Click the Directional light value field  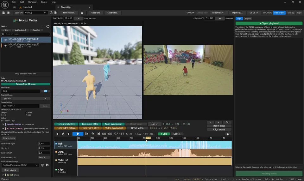[44, 144]
